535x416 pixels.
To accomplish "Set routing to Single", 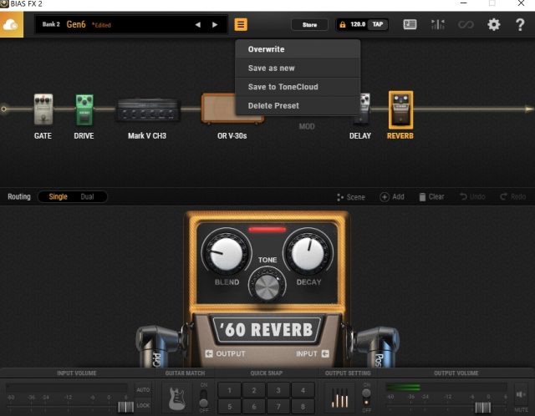I will pyautogui.click(x=58, y=197).
